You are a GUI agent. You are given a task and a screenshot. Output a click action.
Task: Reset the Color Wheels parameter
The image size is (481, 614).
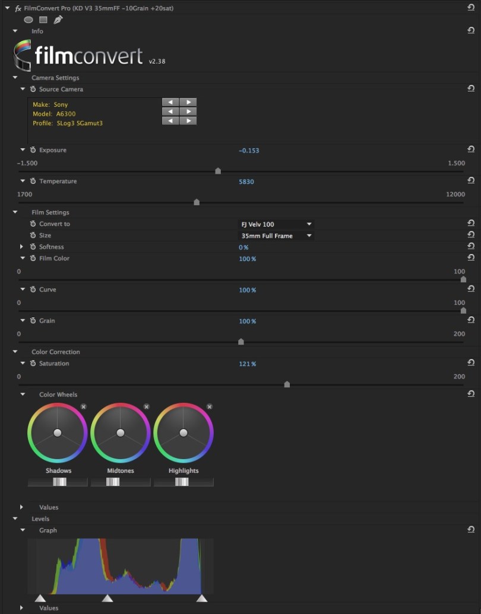click(471, 393)
